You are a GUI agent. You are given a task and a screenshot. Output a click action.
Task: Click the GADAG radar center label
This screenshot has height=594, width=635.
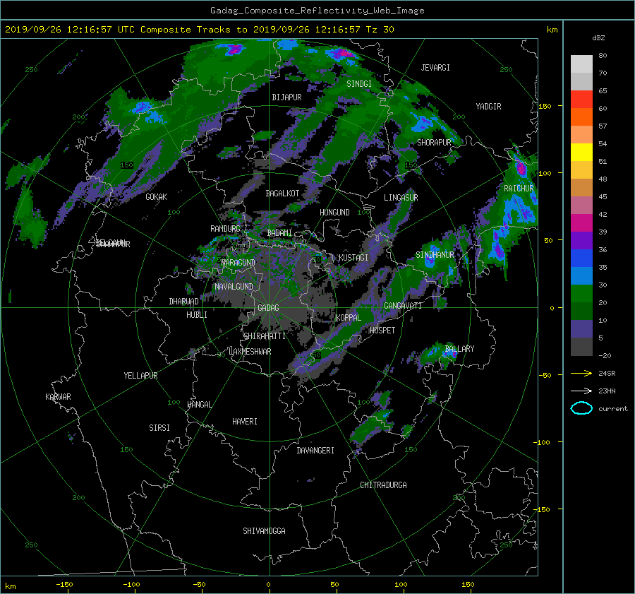click(x=269, y=308)
